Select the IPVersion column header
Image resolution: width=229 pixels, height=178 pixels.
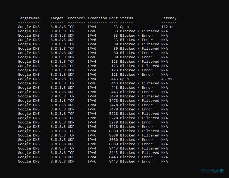(x=97, y=18)
